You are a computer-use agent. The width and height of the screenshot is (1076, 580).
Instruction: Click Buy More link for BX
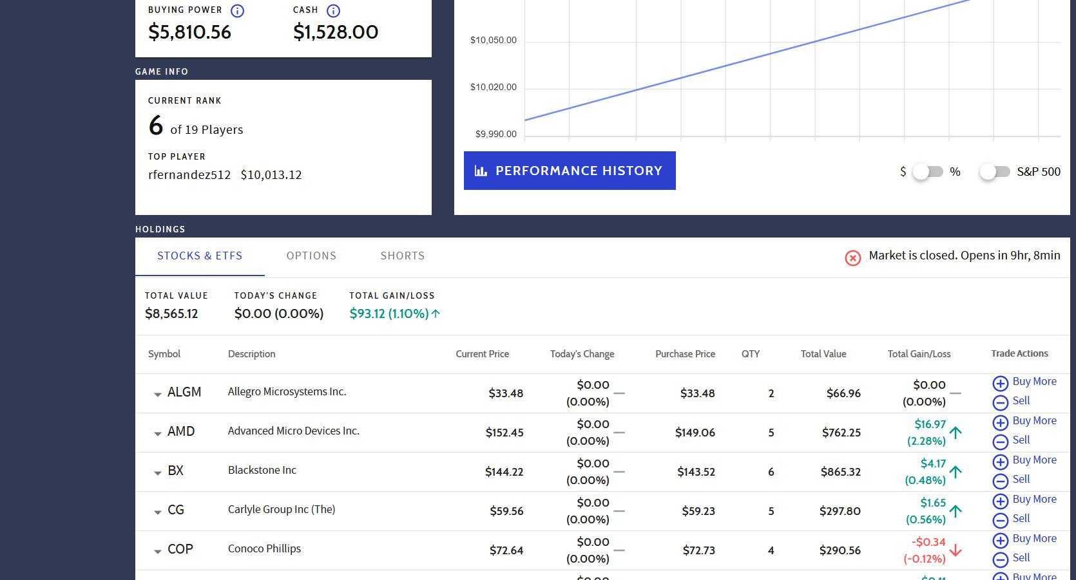tap(1034, 460)
